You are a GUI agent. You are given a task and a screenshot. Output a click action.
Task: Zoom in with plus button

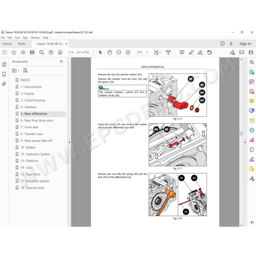[x=128, y=52]
